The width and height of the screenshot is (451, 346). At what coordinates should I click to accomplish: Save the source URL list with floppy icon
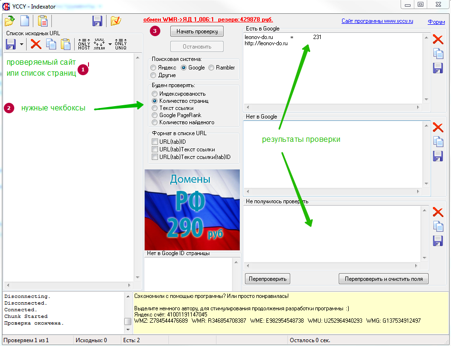pyautogui.click(x=10, y=44)
